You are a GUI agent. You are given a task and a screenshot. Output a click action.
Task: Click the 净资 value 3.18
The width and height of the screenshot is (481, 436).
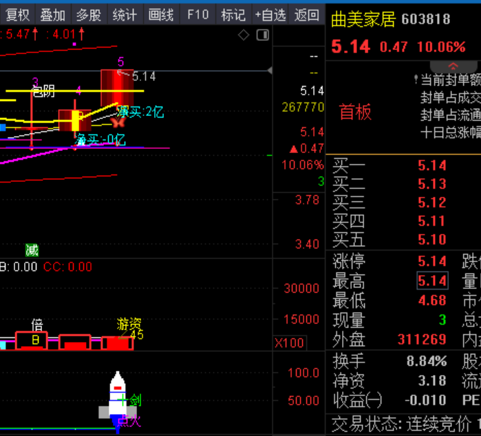pyautogui.click(x=432, y=381)
